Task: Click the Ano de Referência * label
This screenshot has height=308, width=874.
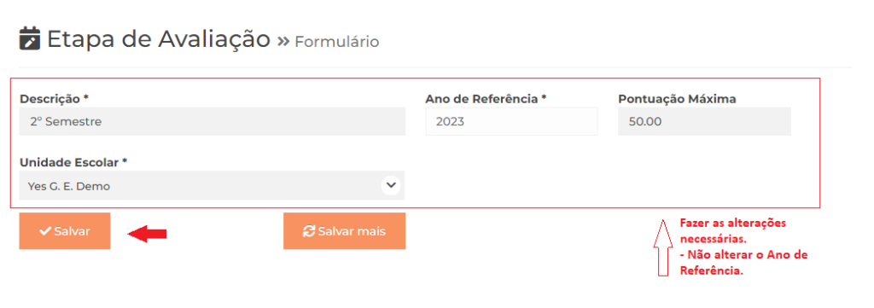Action: 486,99
